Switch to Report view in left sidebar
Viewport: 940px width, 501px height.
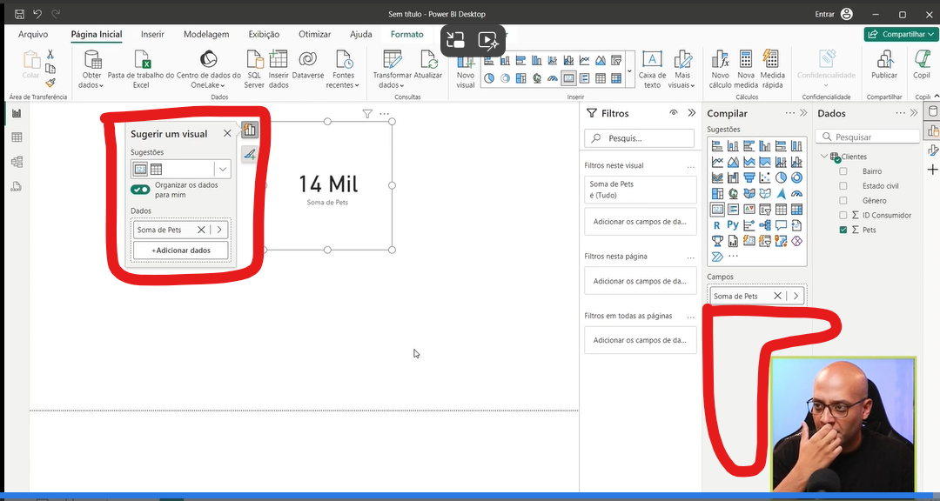pyautogui.click(x=17, y=114)
